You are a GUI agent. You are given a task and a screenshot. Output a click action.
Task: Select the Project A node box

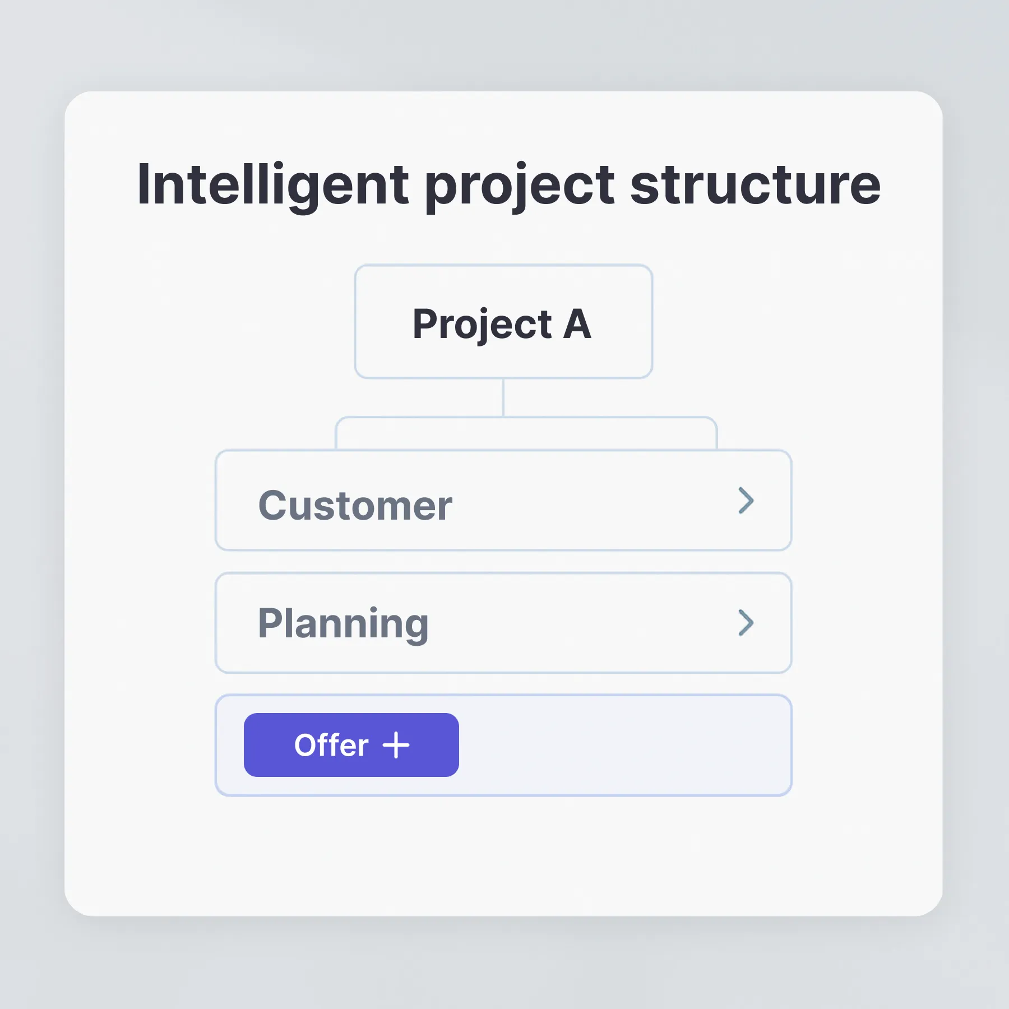click(x=503, y=322)
